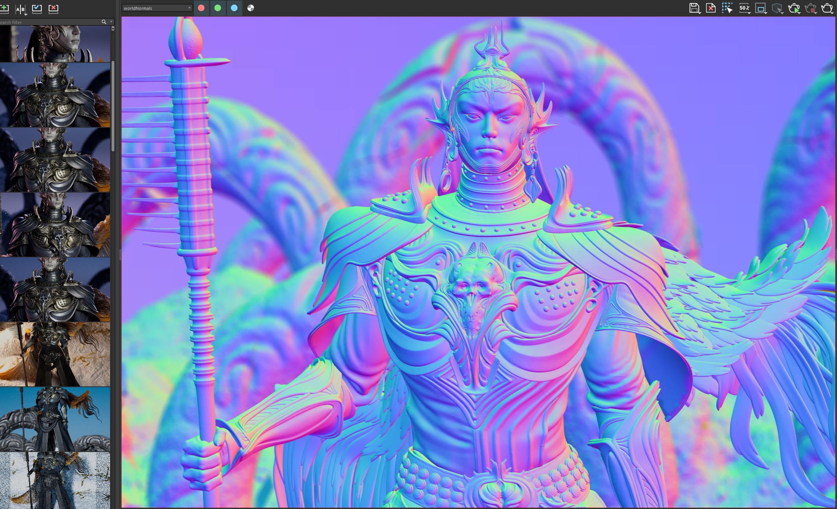Click the plain render teapot icon
This screenshot has height=509, width=837.
[x=827, y=8]
